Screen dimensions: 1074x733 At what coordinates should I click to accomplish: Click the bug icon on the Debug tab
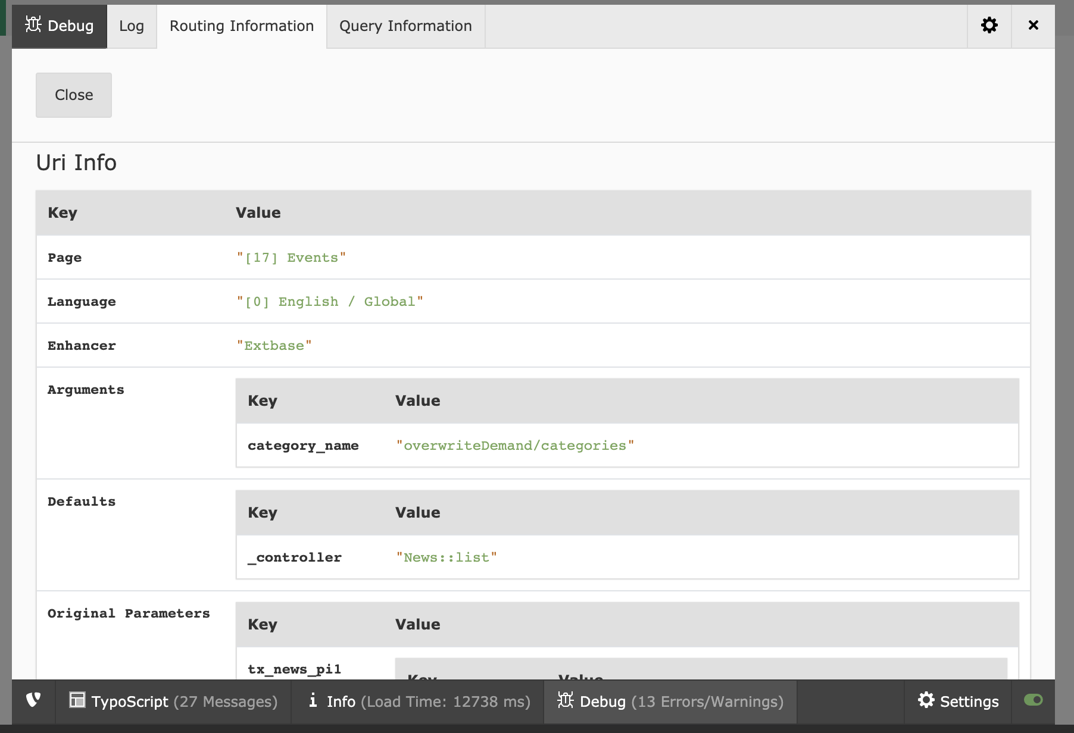tap(33, 25)
